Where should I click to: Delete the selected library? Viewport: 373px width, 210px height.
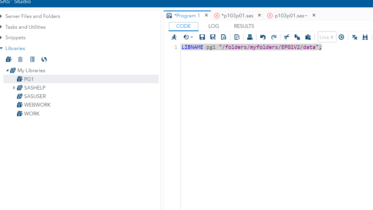click(x=20, y=59)
